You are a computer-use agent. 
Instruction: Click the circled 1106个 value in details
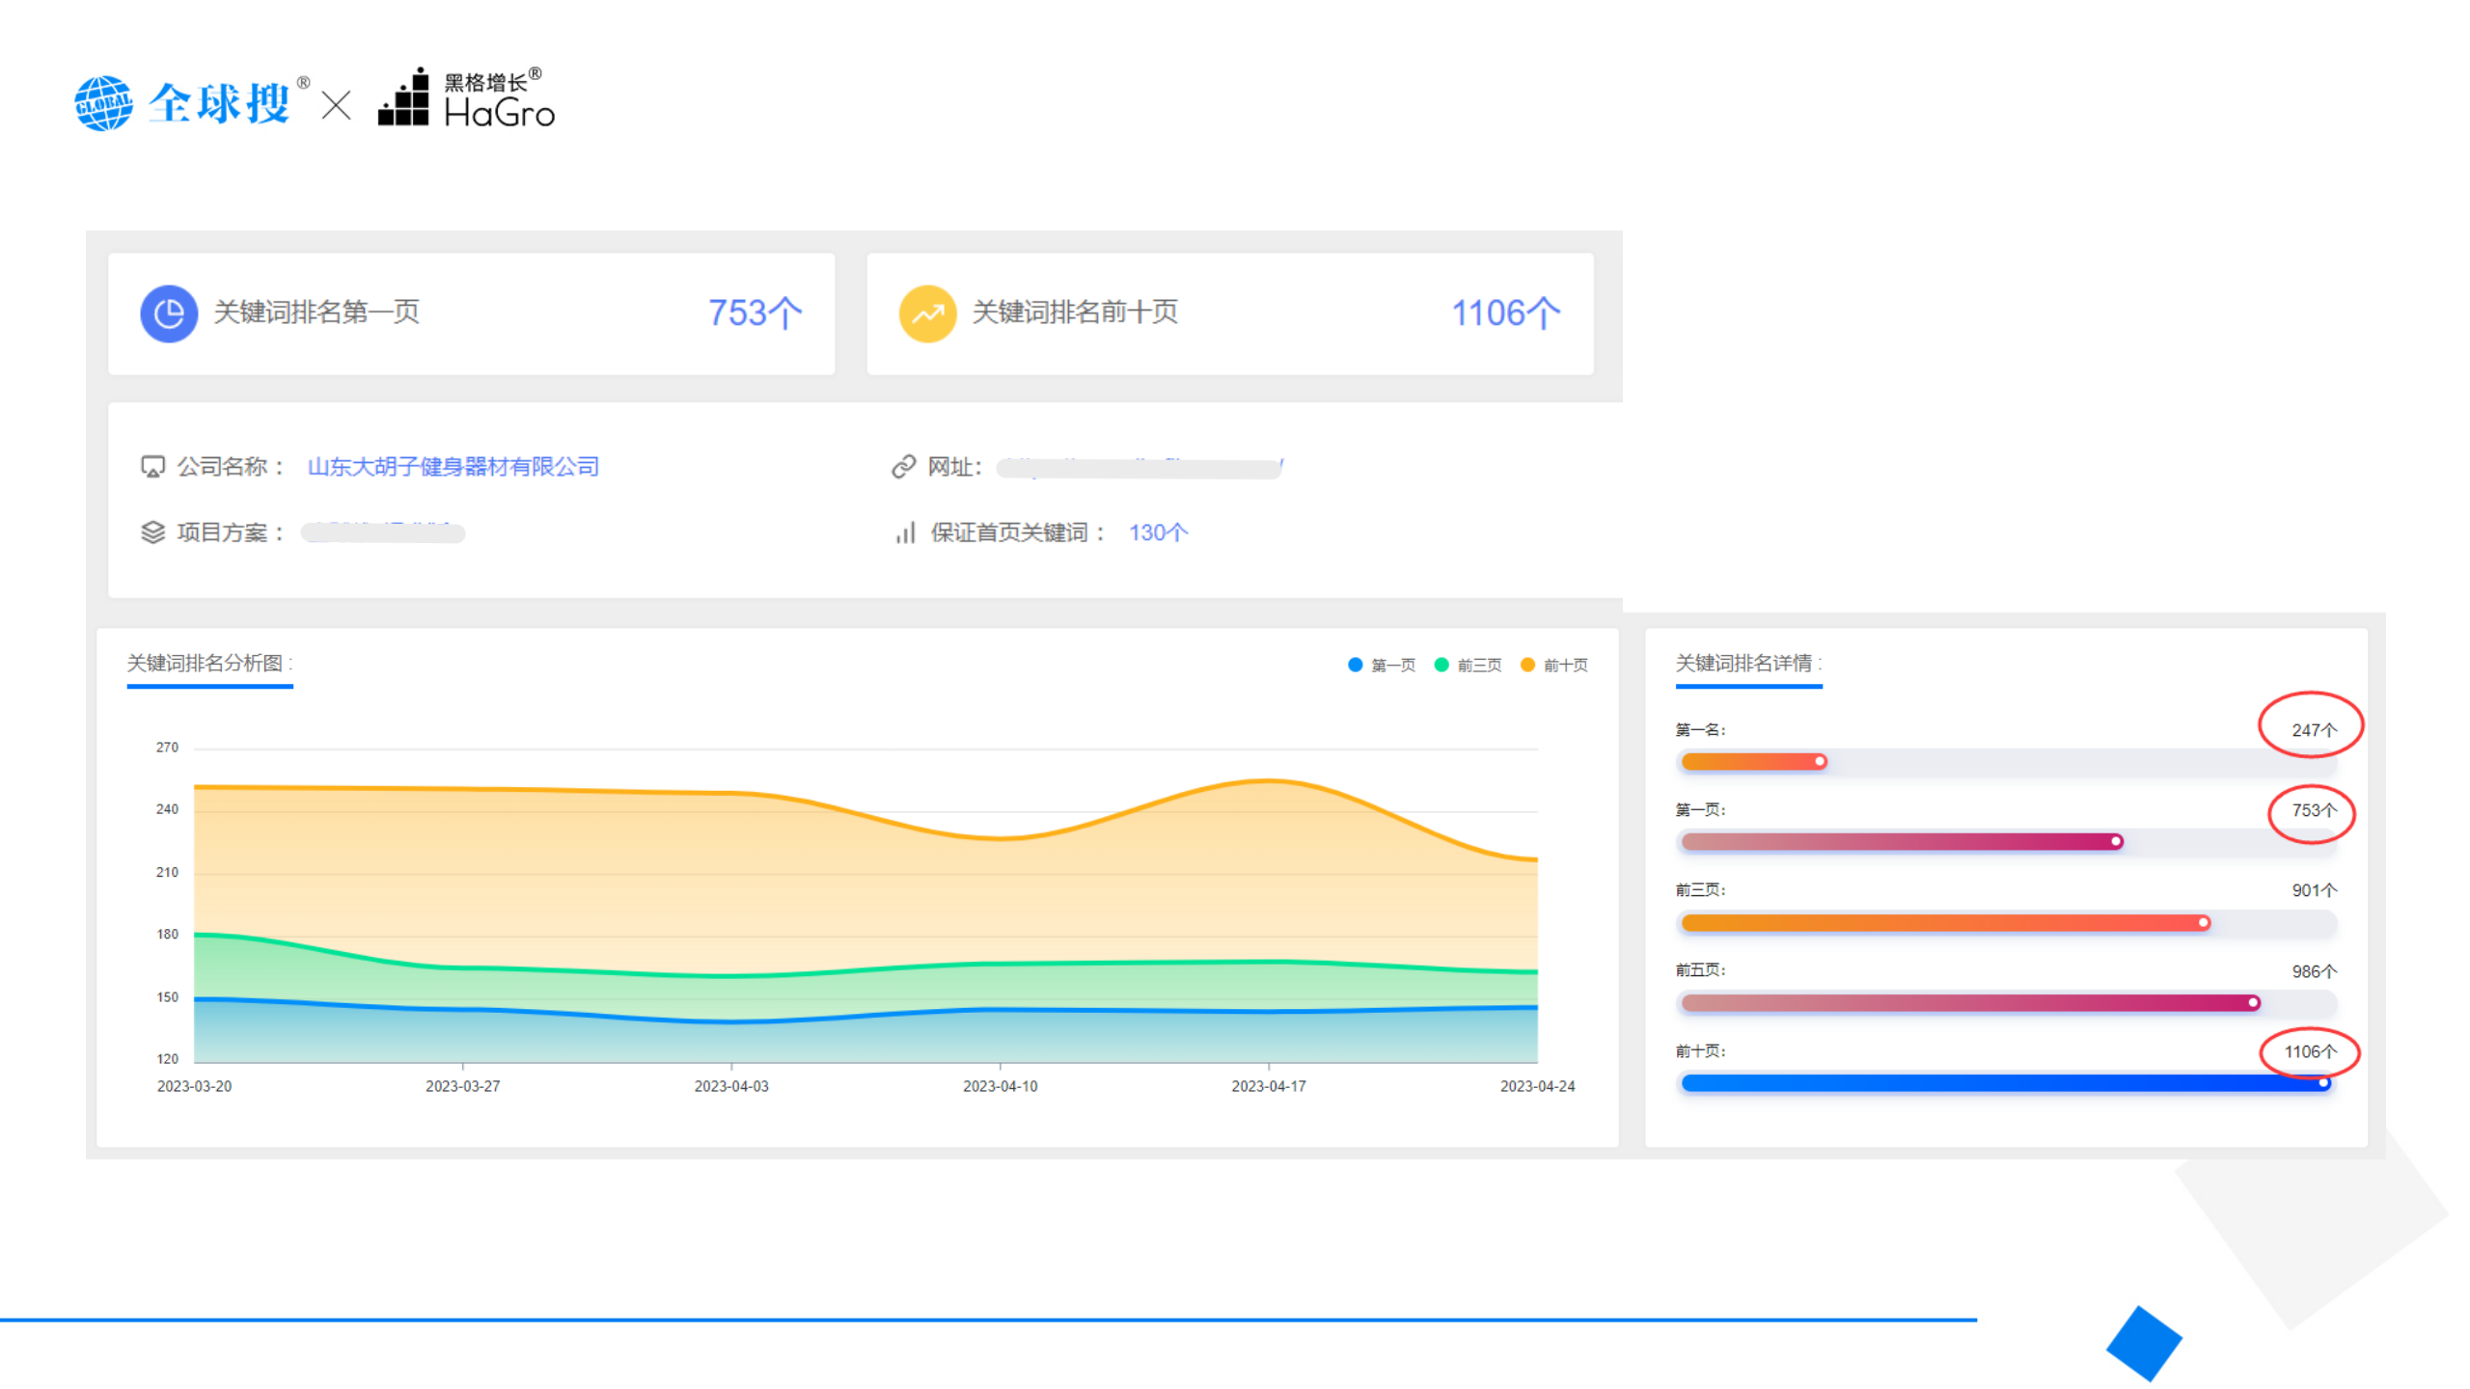[2309, 1051]
